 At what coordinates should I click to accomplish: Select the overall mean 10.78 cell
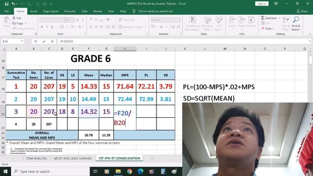89,135
